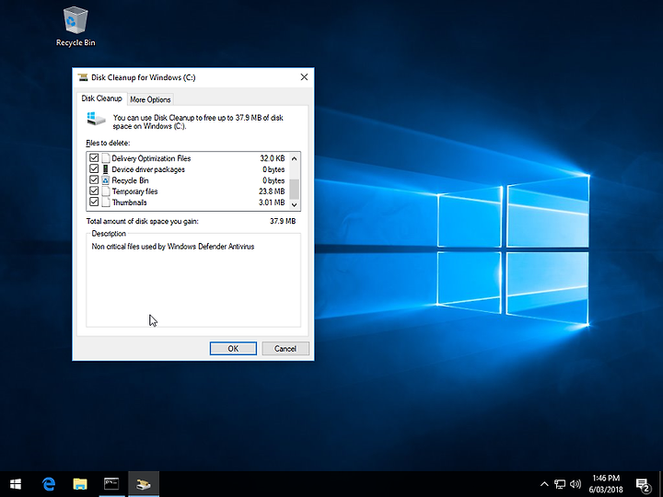
Task: Open the volume control tray icon
Action: tap(575, 484)
